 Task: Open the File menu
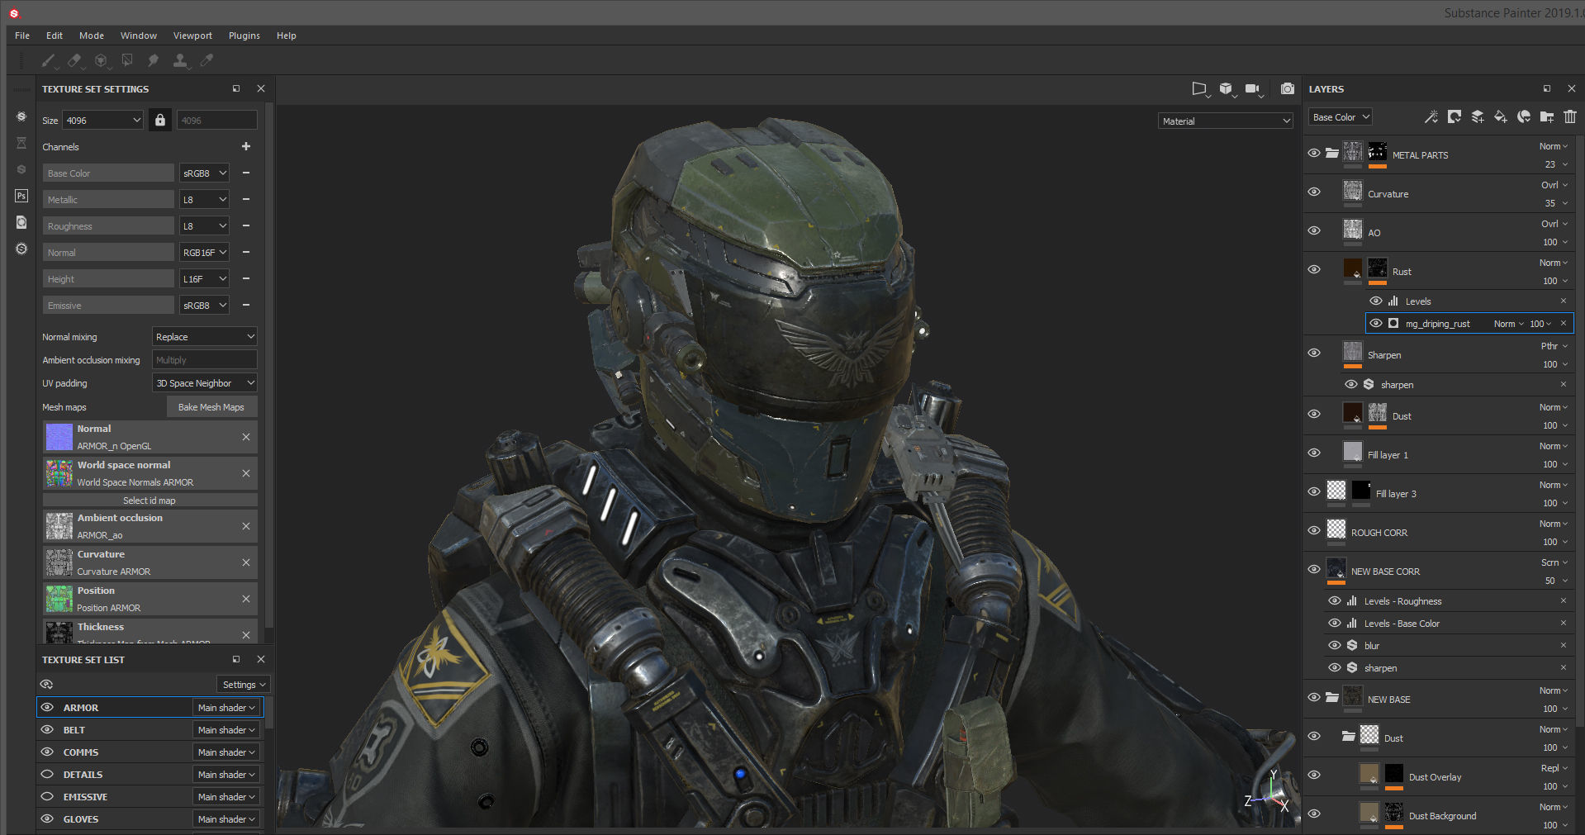[22, 36]
